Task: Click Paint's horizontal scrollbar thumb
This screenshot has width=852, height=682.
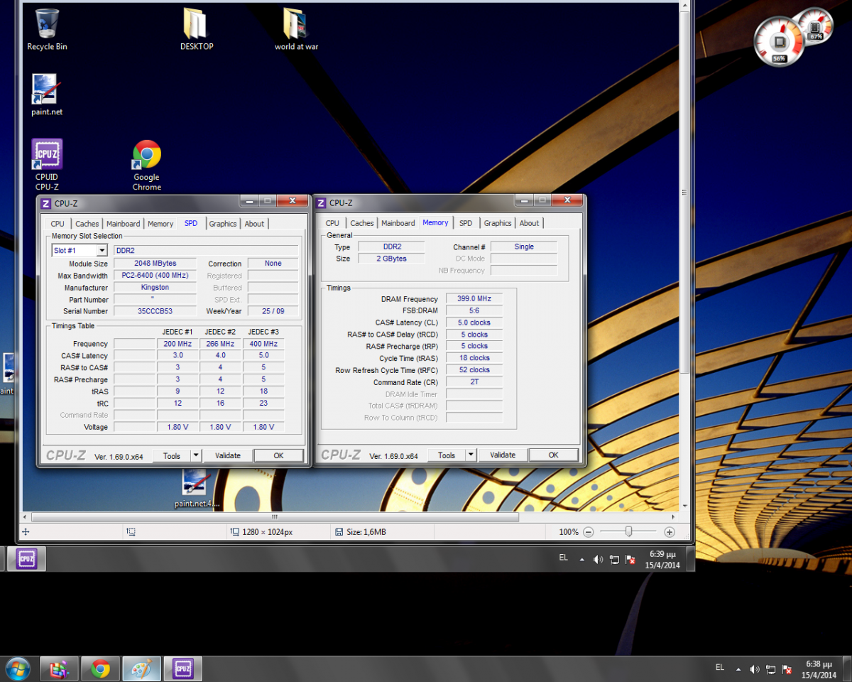Action: [x=275, y=516]
